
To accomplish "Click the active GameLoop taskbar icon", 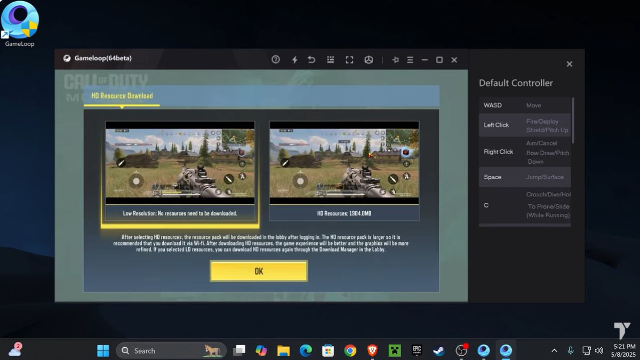I will 506,350.
